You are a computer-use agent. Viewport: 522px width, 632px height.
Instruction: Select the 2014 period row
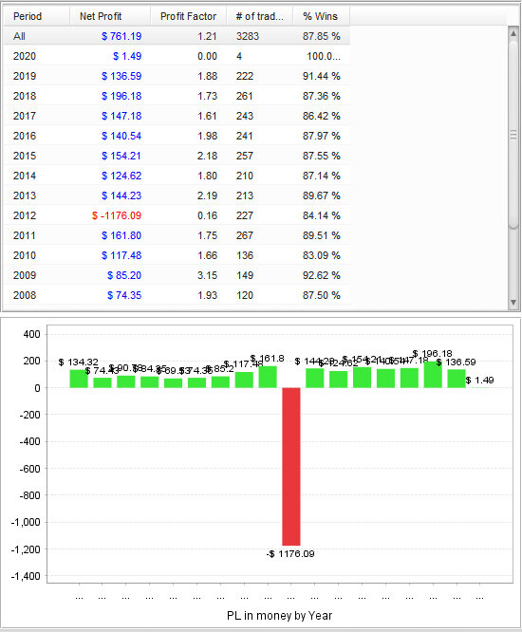tap(177, 176)
